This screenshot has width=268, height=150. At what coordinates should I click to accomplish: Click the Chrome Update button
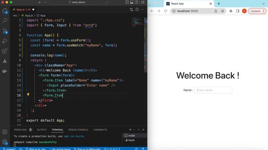(257, 11)
